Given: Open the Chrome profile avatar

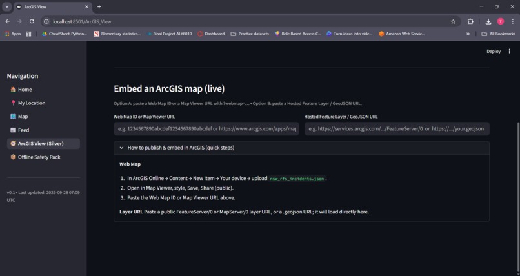Looking at the screenshot, I should [x=501, y=21].
